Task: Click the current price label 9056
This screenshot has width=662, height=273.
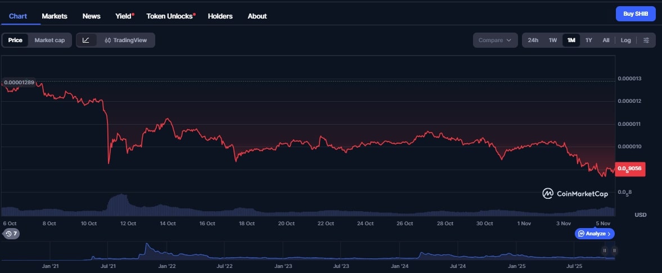Action: point(631,169)
